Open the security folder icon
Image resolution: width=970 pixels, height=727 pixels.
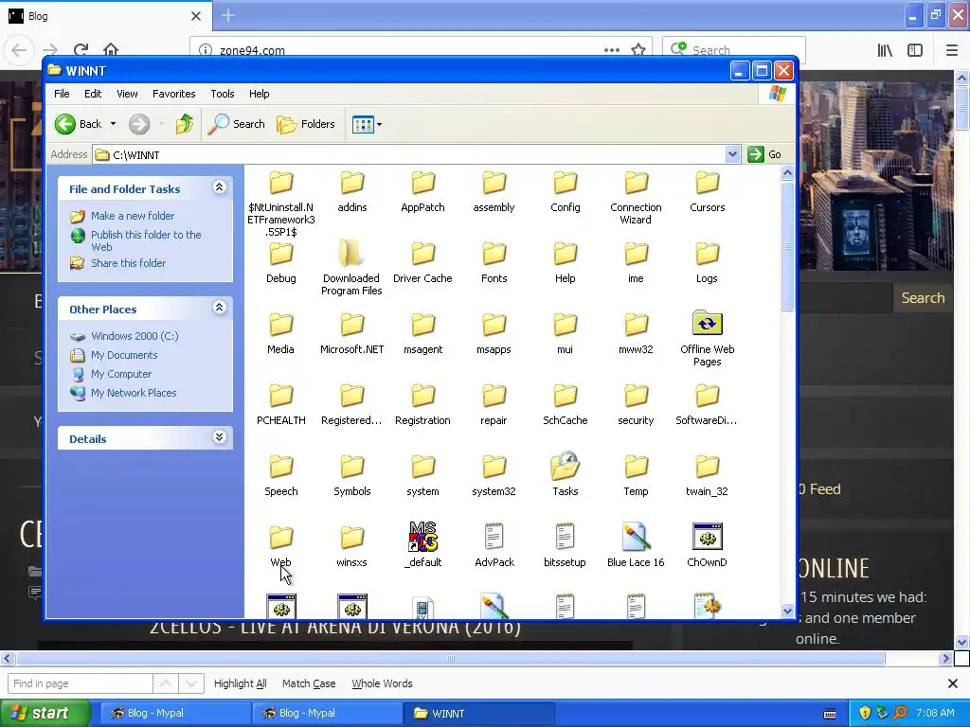tap(636, 397)
